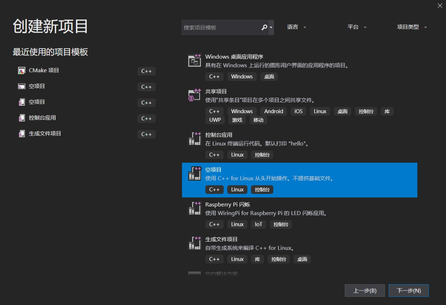Click the Linux tag under 控制台应用 template
The image size is (446, 305).
[237, 155]
